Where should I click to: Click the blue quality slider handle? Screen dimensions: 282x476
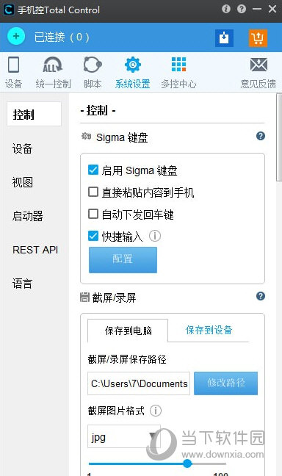pyautogui.click(x=187, y=464)
